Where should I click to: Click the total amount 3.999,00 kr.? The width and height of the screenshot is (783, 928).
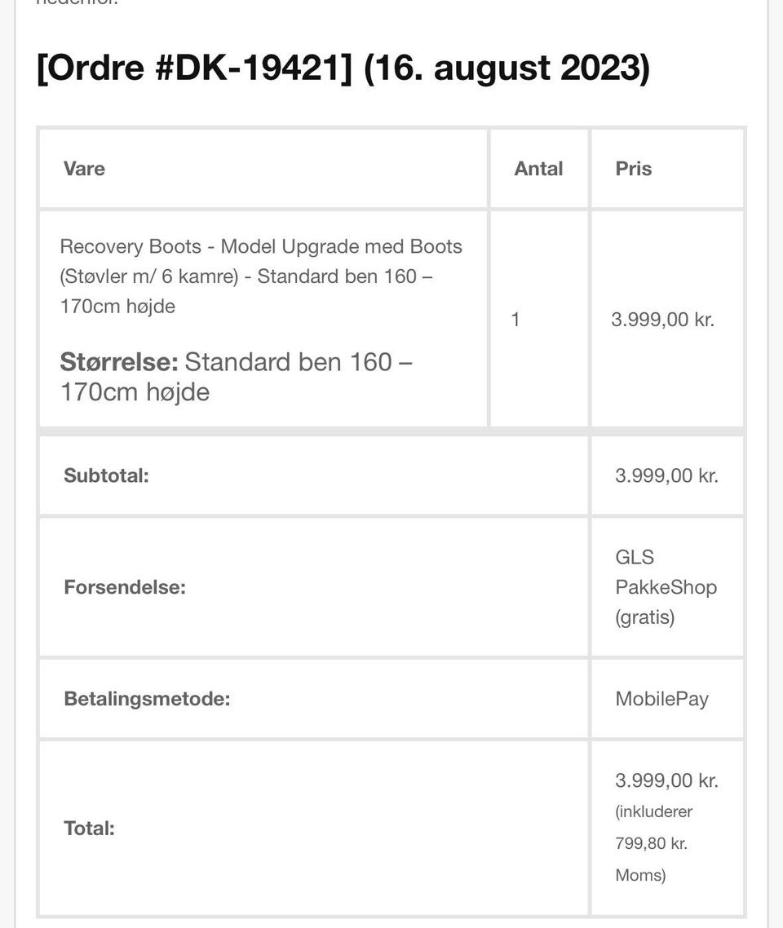coord(666,780)
